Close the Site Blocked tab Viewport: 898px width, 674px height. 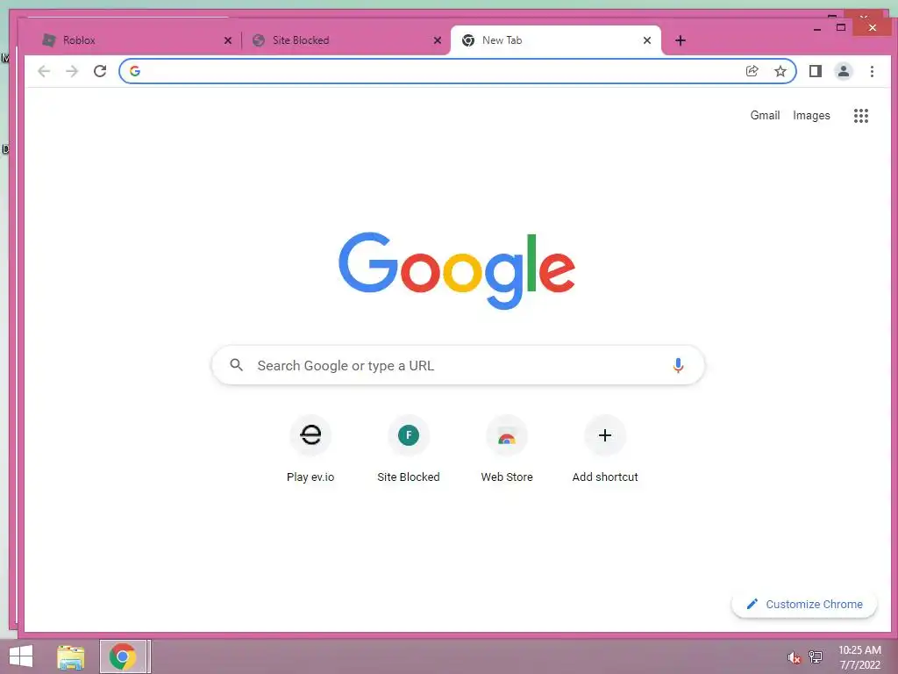tap(437, 40)
